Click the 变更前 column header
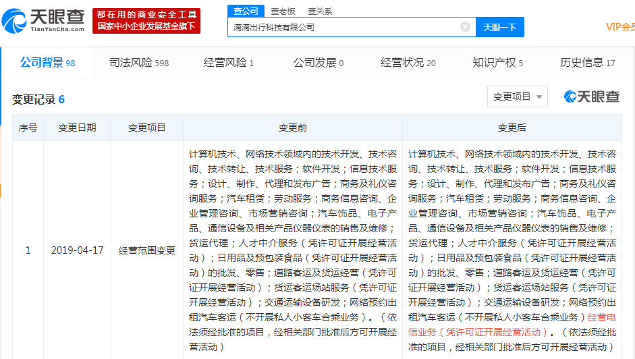Image resolution: width=635 pixels, height=359 pixels. (x=292, y=128)
